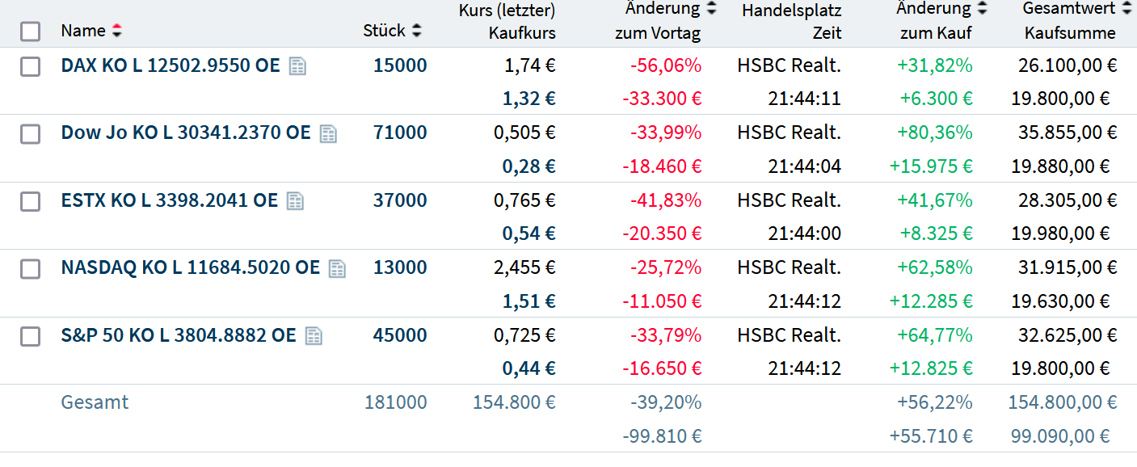Sort by Änderung zum Vortag arrows

pyautogui.click(x=711, y=9)
